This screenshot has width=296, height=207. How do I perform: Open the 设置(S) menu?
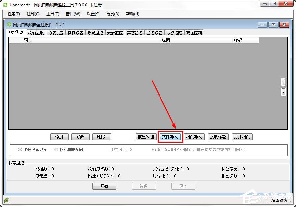[93, 14]
